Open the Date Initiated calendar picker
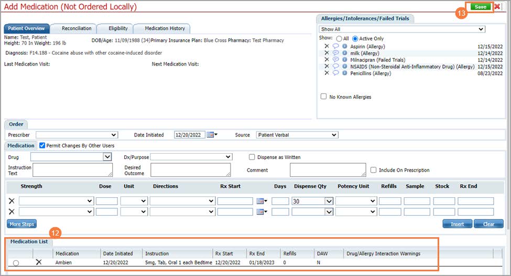The image size is (511, 276). (212, 135)
